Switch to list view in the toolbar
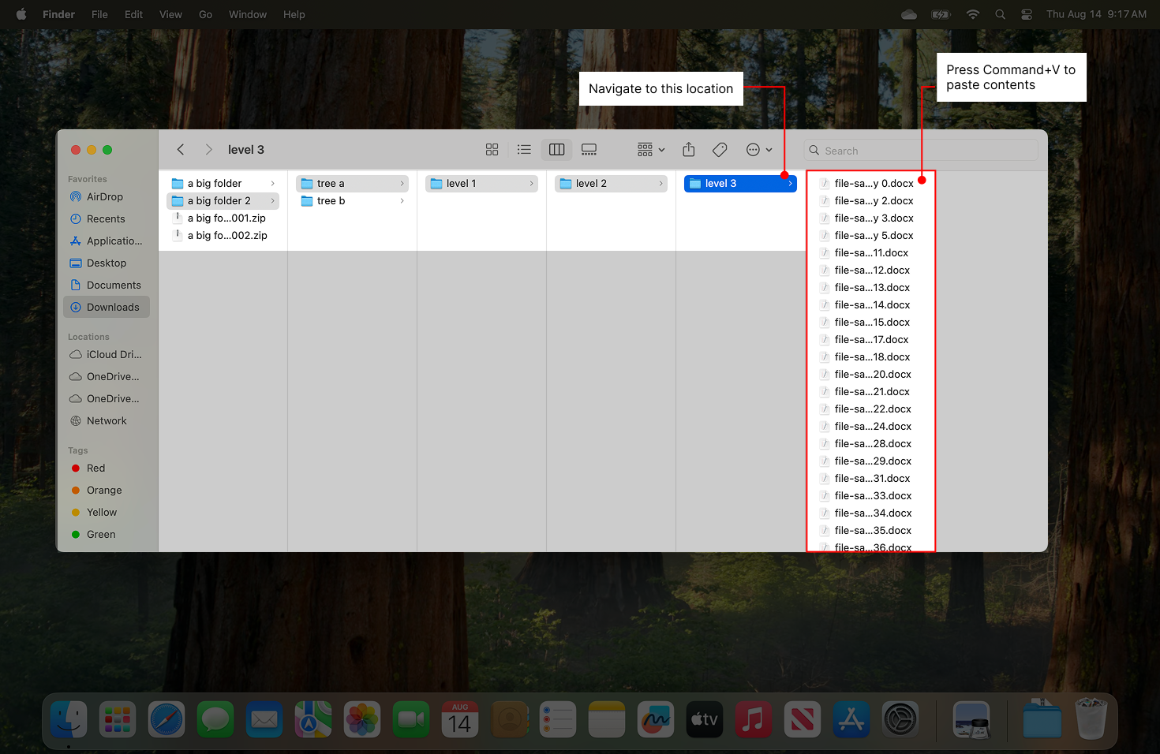 (524, 149)
